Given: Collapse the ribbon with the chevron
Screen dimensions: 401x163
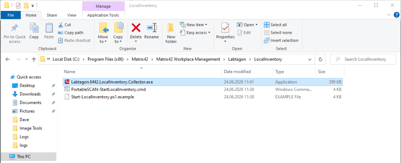Looking at the screenshot, I should pyautogui.click(x=389, y=15).
